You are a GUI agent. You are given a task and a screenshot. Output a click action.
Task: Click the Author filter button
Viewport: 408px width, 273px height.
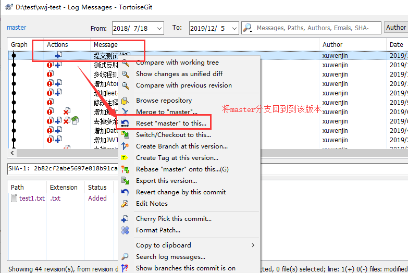click(396, 27)
